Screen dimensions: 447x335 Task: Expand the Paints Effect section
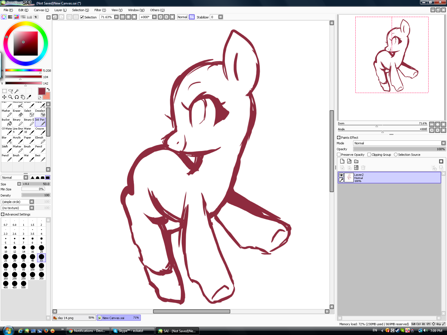point(339,138)
